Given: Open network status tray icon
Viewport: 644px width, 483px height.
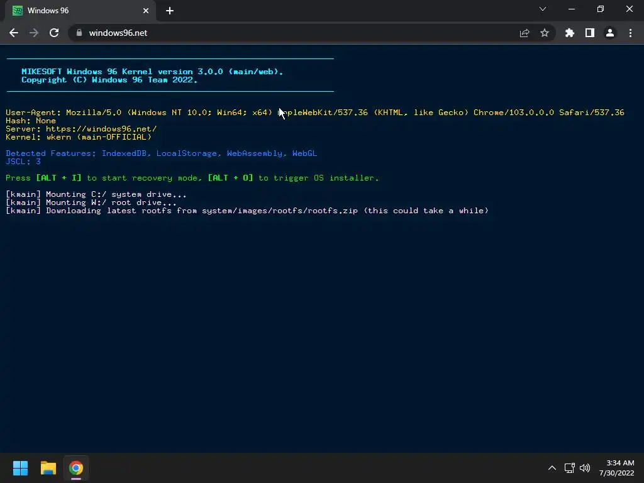Looking at the screenshot, I should pos(569,468).
